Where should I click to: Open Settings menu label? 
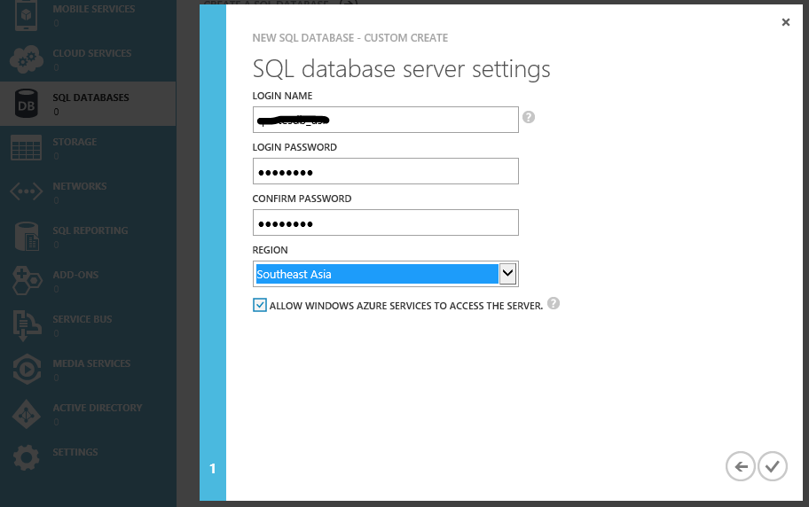(x=75, y=452)
